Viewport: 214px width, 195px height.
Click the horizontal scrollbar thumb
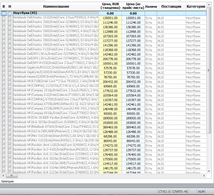click(x=12, y=176)
